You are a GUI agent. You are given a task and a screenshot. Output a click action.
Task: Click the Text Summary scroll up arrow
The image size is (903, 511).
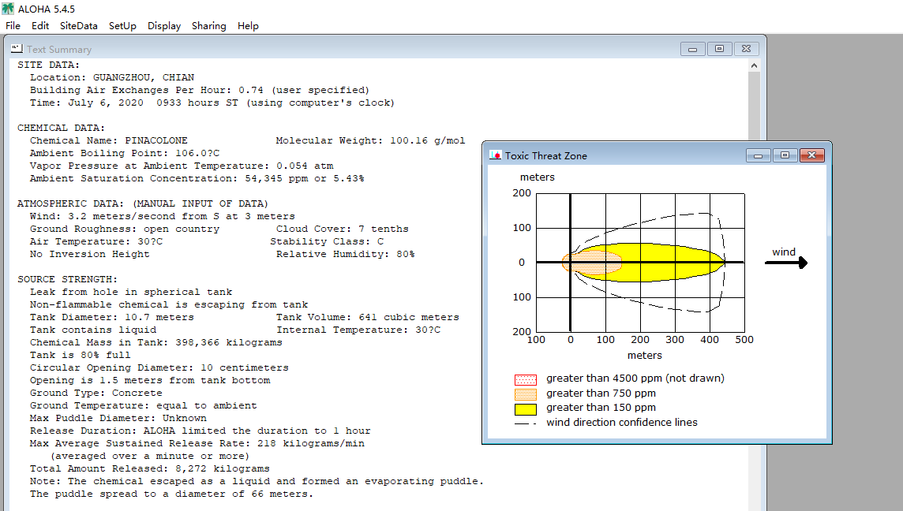coord(754,65)
